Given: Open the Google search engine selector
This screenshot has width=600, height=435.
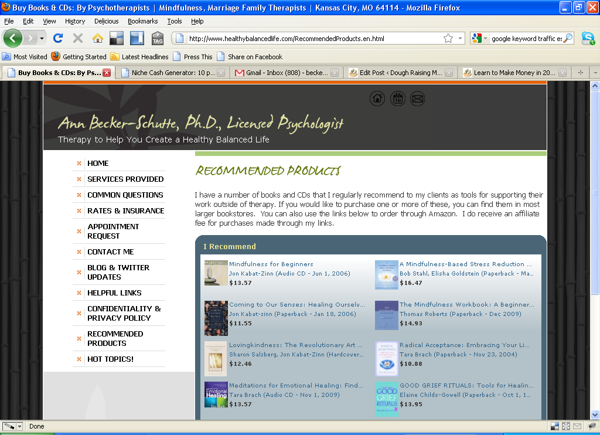Looking at the screenshot, I should pyautogui.click(x=480, y=38).
